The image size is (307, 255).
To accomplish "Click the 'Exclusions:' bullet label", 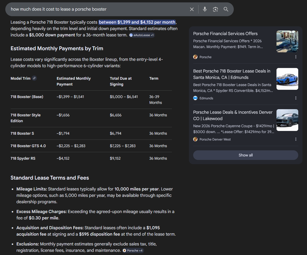I will [28, 244].
